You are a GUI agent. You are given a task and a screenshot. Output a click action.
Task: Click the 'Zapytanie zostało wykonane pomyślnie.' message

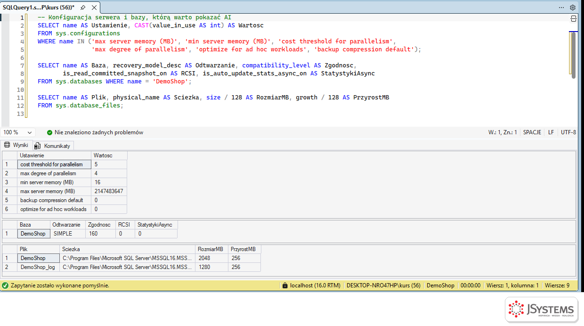[x=60, y=285]
